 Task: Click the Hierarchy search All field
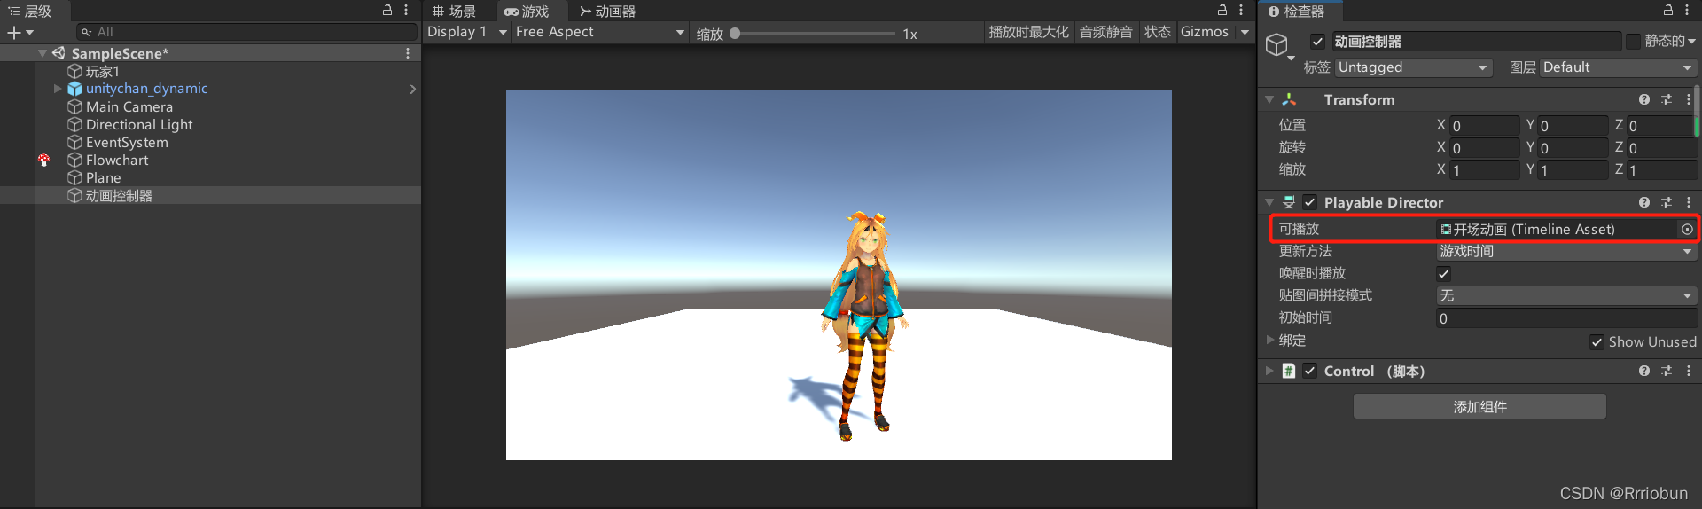click(x=246, y=32)
